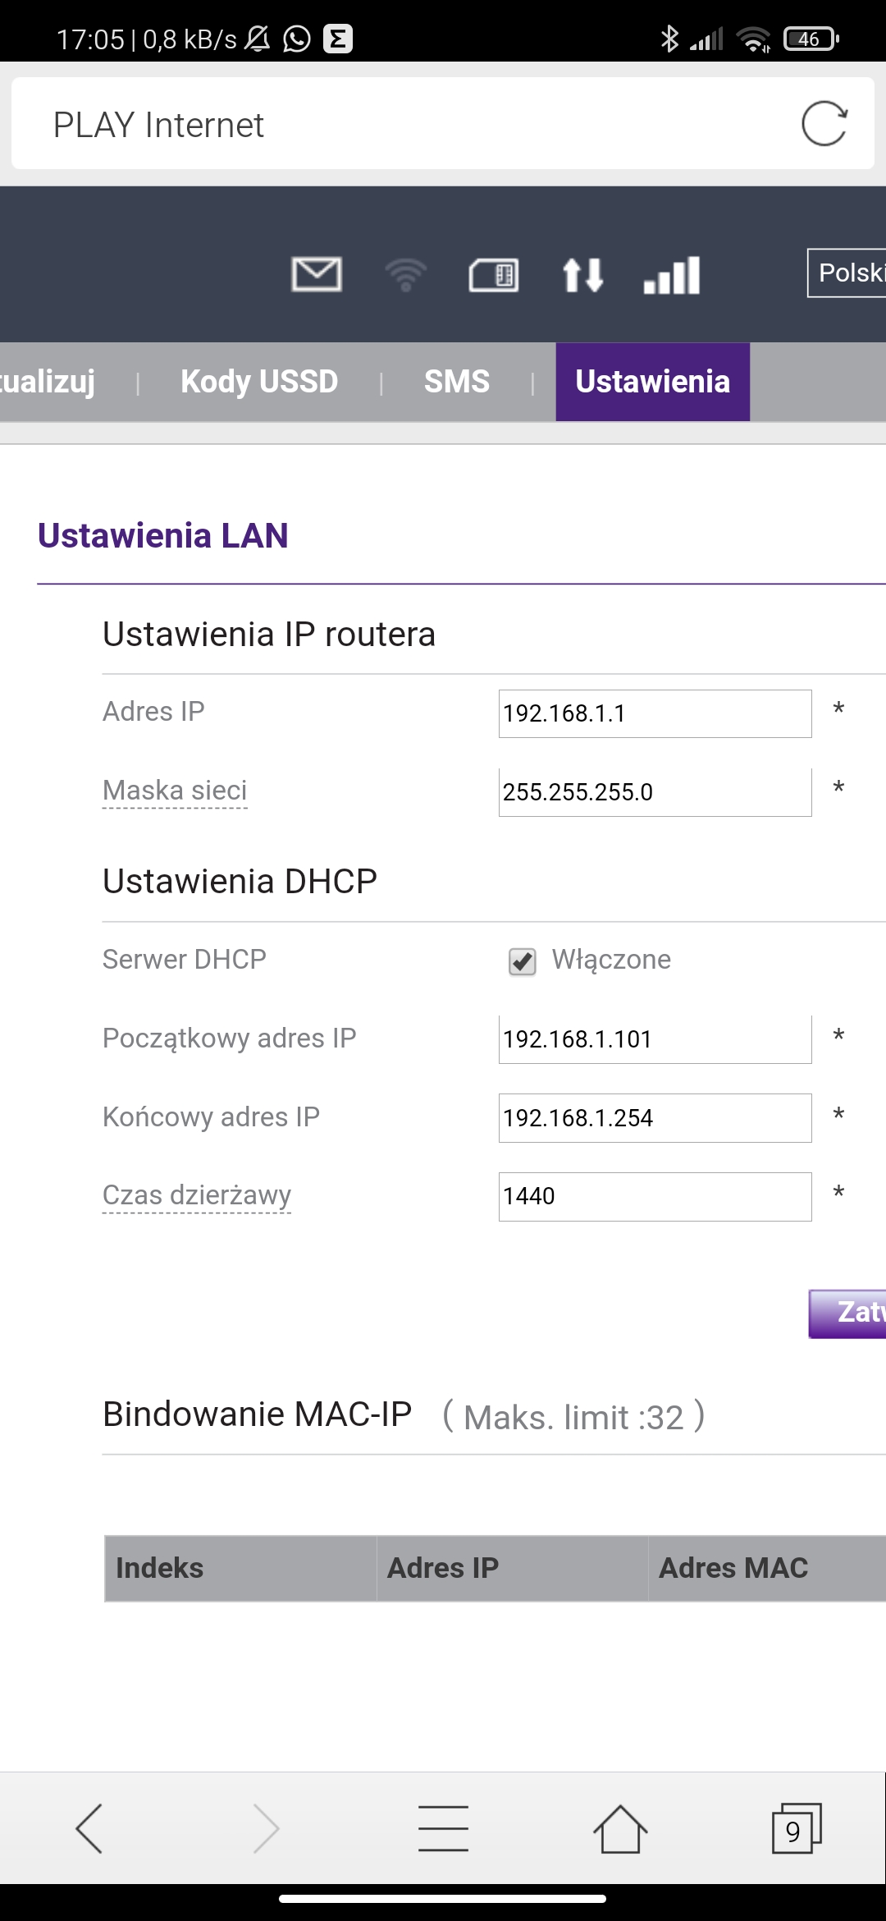Switch to the Kody USSD tab
The height and width of the screenshot is (1921, 886).
pyautogui.click(x=259, y=382)
